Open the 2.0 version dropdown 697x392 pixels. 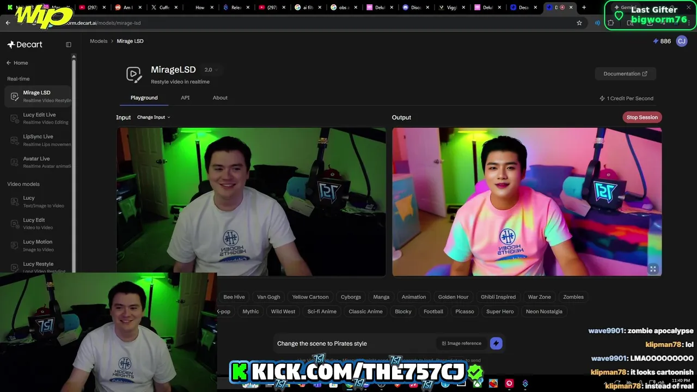point(211,70)
